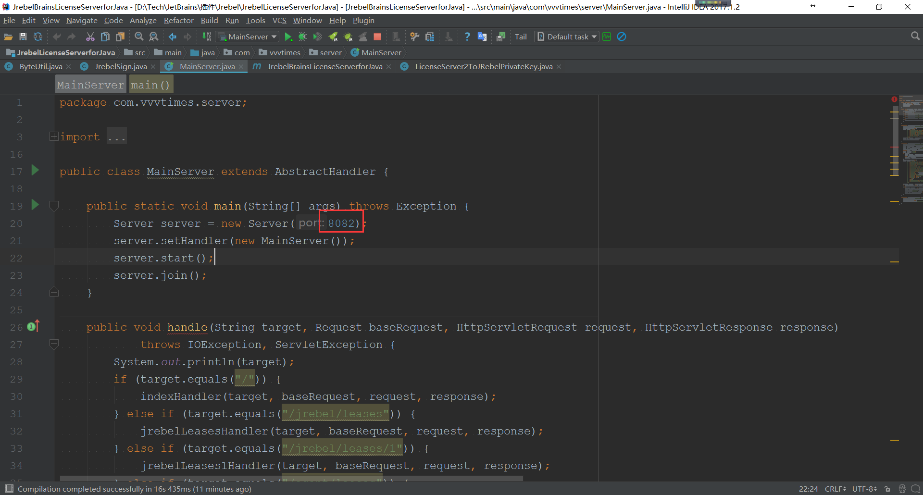The height and width of the screenshot is (495, 923).
Task: Open the Plugin menu
Action: pos(363,21)
